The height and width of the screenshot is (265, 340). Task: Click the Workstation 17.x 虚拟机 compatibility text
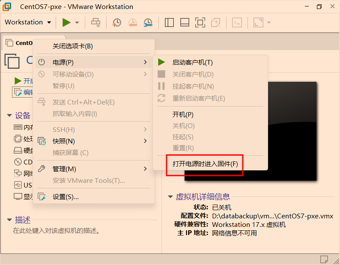pyautogui.click(x=249, y=224)
